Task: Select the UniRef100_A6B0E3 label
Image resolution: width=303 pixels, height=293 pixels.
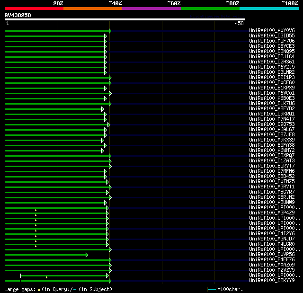Action: tap(272, 98)
